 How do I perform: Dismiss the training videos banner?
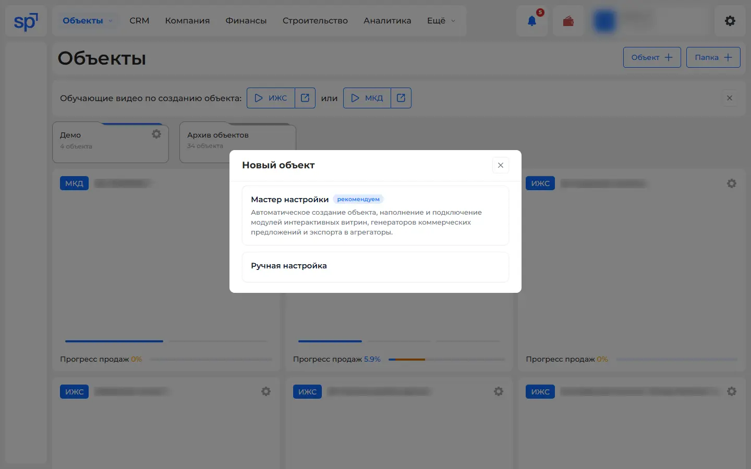730,98
